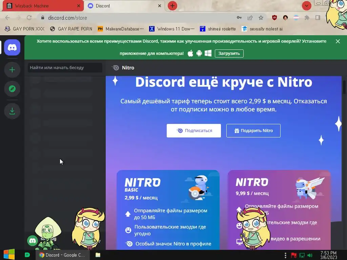Viewport: 347px width, 260px height.
Task: Open the green taskbar app icon
Action: pyautogui.click(x=27, y=255)
